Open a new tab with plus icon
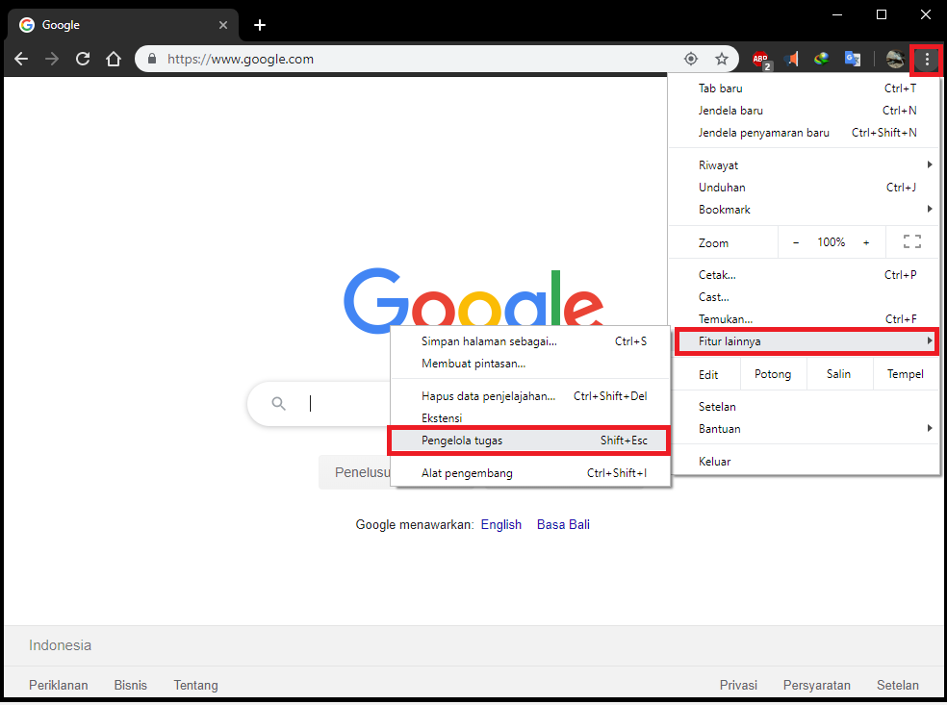Image resolution: width=947 pixels, height=705 pixels. point(260,25)
